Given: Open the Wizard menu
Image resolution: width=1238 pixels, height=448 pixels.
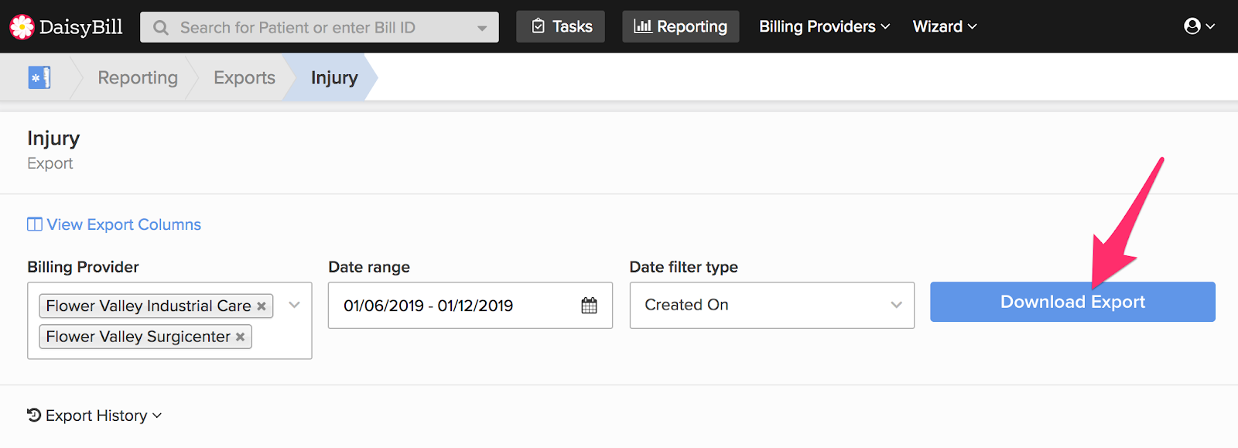Looking at the screenshot, I should [x=945, y=26].
